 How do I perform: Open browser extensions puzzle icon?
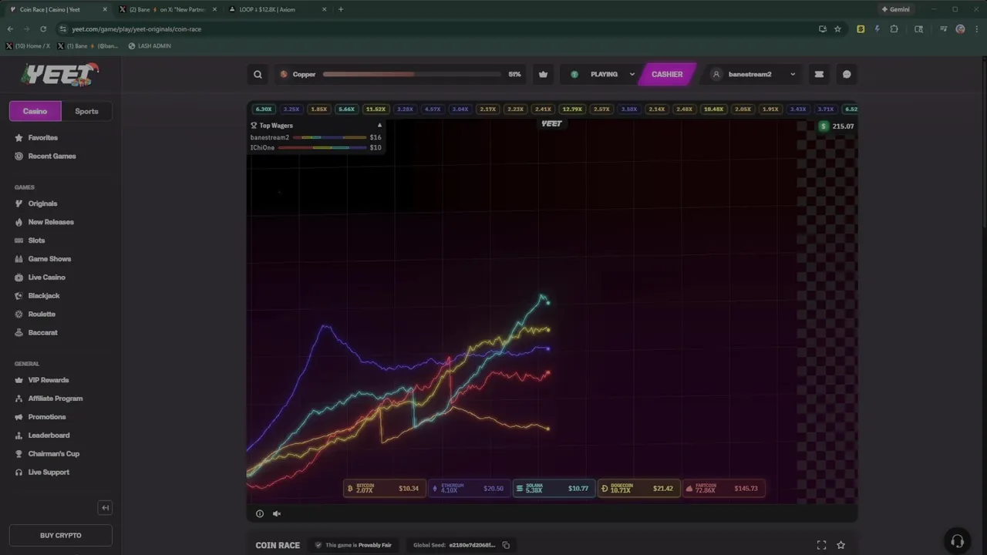coord(894,29)
